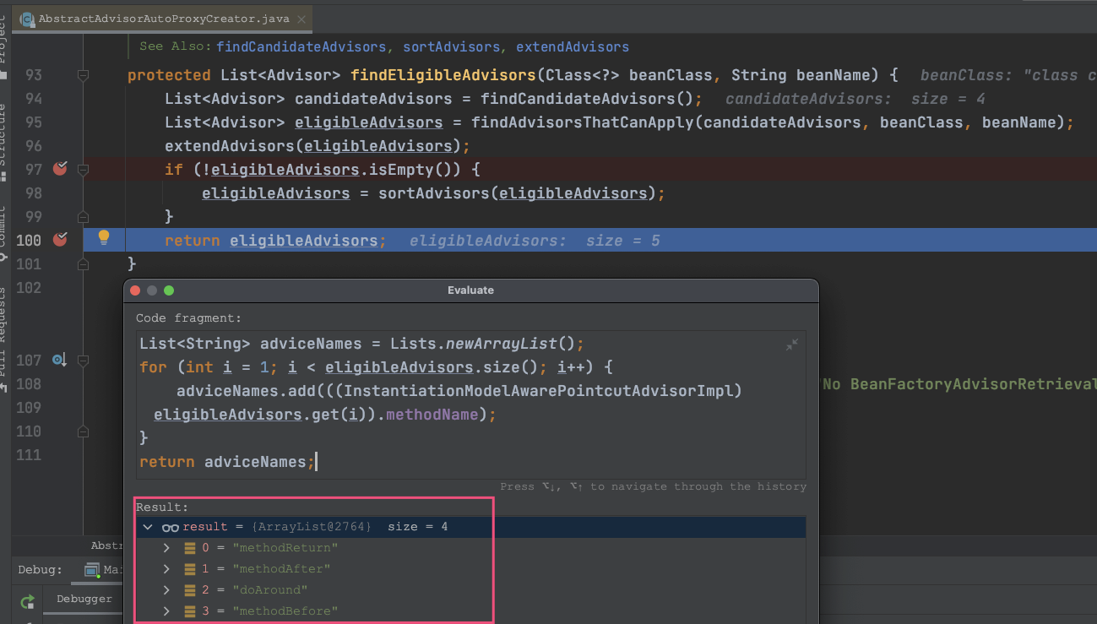Select the "methodReturn" result value

(x=285, y=548)
